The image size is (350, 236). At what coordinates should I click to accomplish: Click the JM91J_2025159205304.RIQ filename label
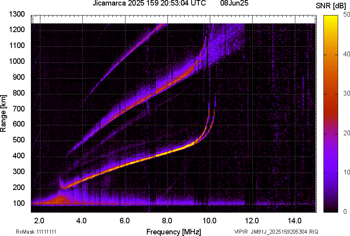click(x=284, y=232)
